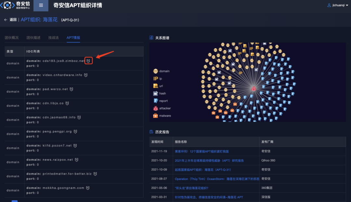The image size is (351, 202).
Task: Click the 关系图谱 section icon
Action: 151,38
